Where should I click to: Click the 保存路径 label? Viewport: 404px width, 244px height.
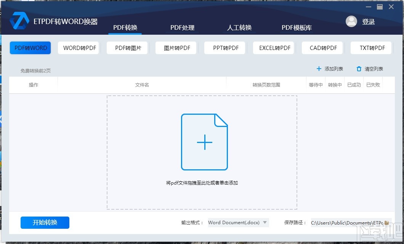[295, 223]
